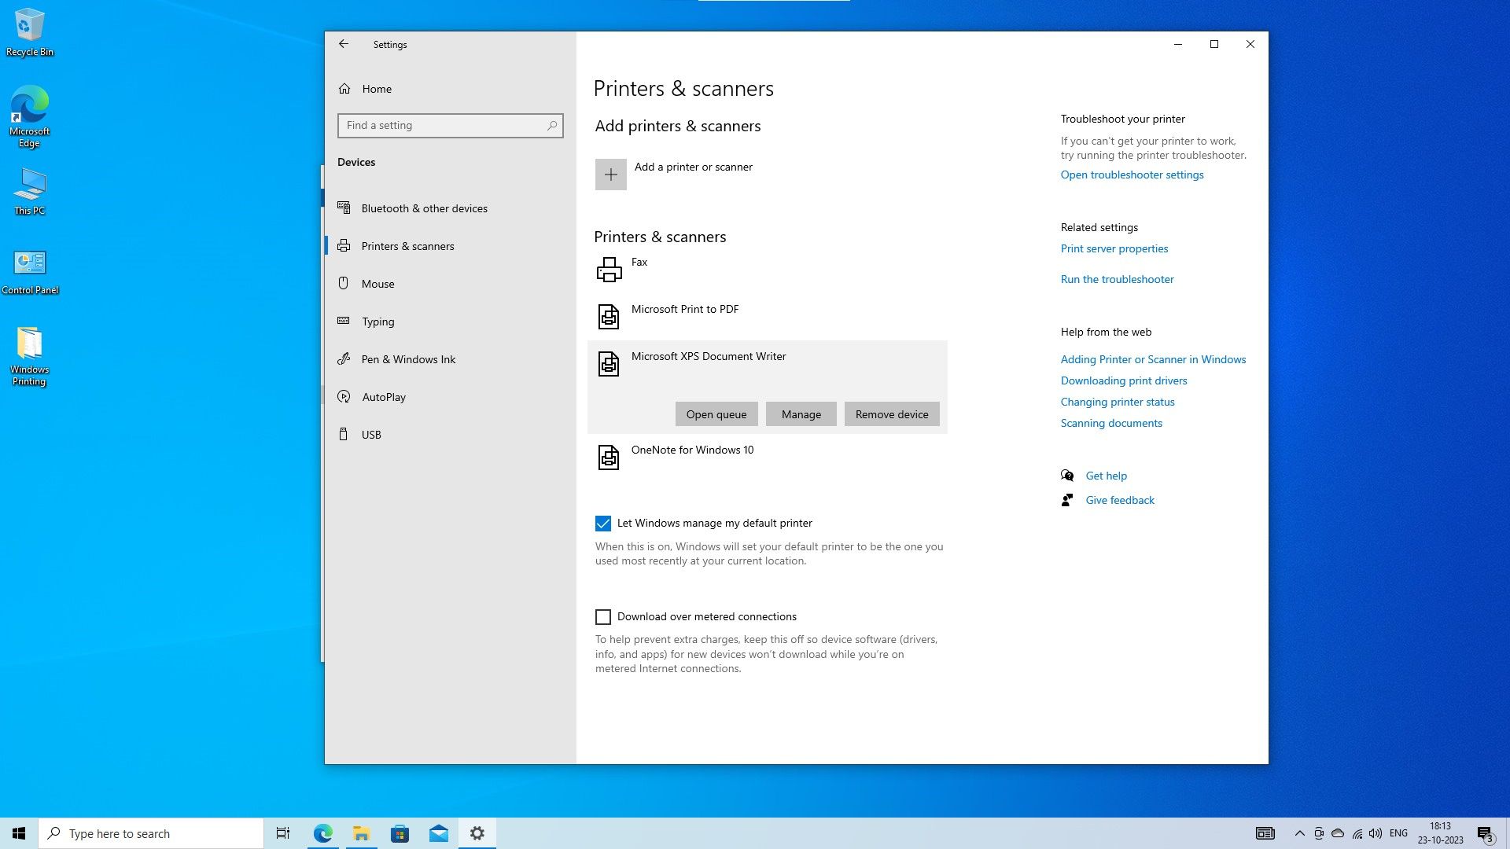The width and height of the screenshot is (1510, 849).
Task: Open the Home settings page
Action: (x=376, y=89)
